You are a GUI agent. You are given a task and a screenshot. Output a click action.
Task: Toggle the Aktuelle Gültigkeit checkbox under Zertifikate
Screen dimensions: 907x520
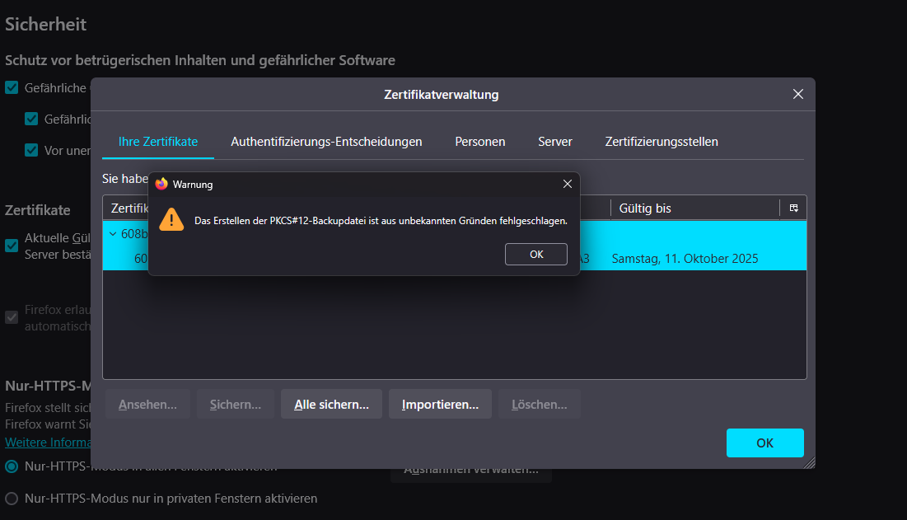pyautogui.click(x=12, y=245)
